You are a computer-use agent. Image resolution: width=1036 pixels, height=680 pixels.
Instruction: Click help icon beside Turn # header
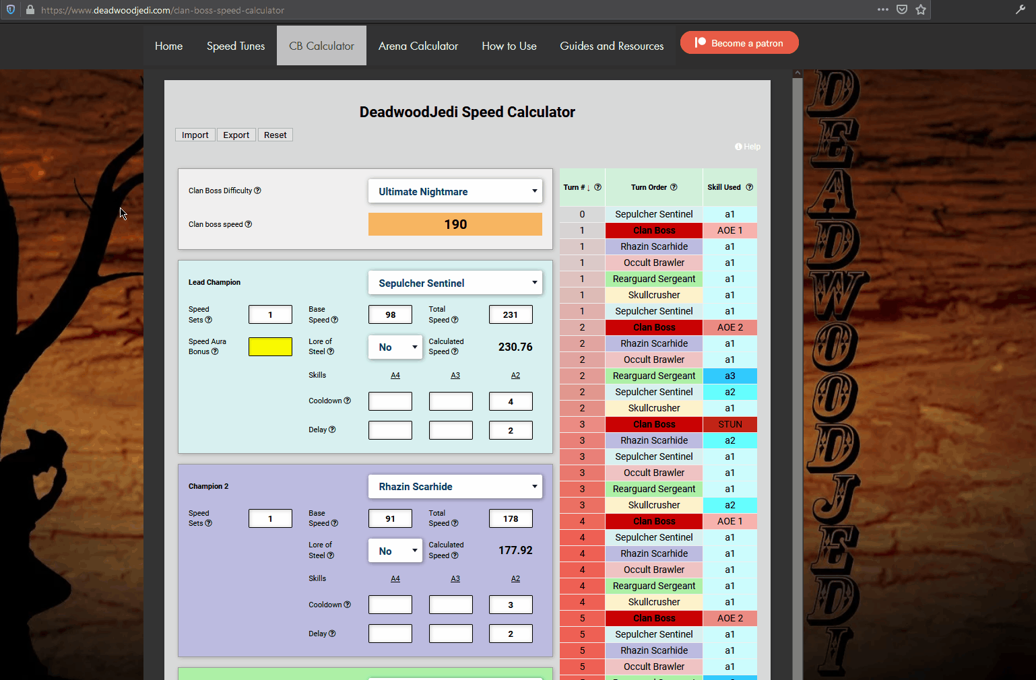pos(597,187)
